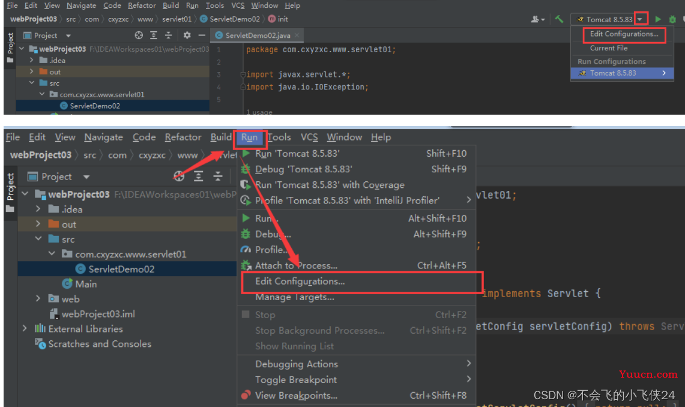This screenshot has width=685, height=407.
Task: Switch to the ServletDemo02.java editor tab
Action: 258,35
